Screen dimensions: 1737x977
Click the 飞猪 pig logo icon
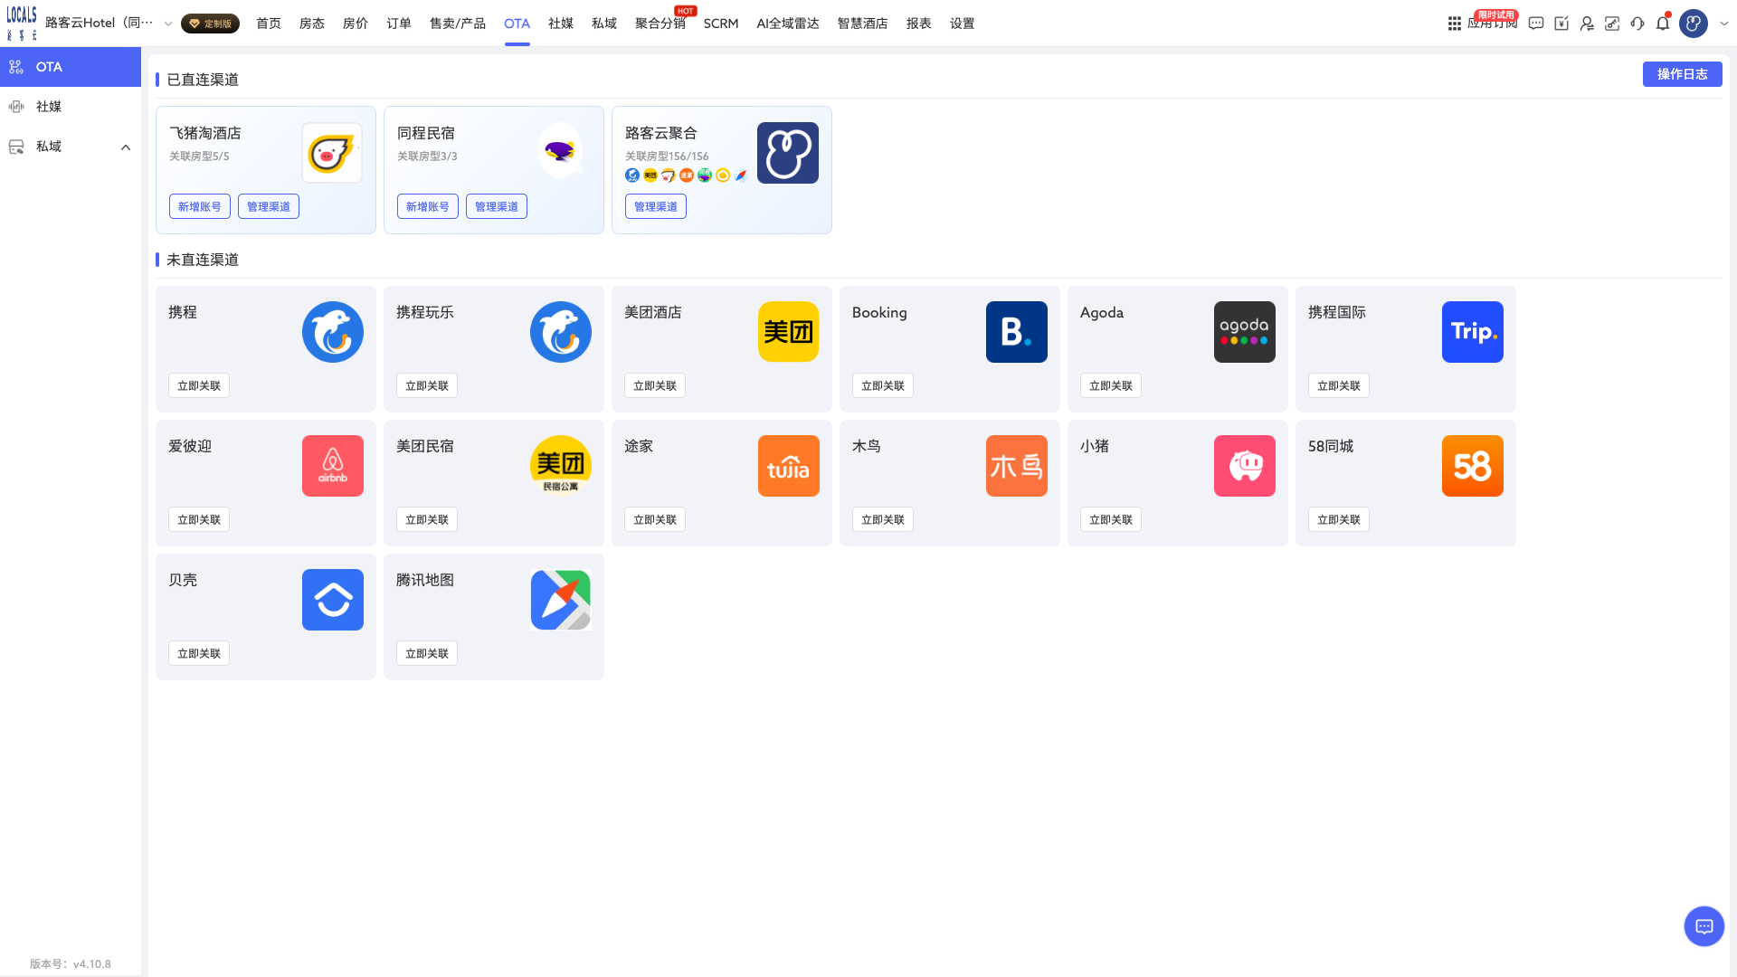coord(331,153)
